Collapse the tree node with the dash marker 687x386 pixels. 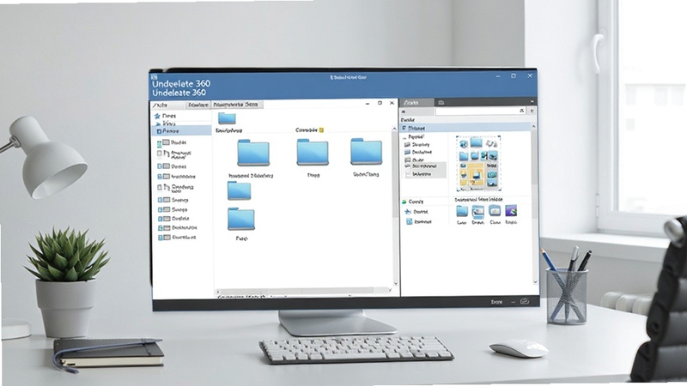(404, 137)
